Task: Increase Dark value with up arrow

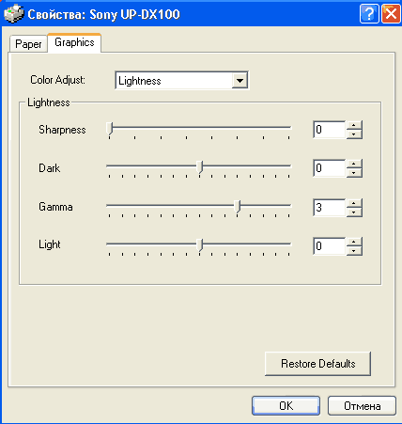Action: 354,164
